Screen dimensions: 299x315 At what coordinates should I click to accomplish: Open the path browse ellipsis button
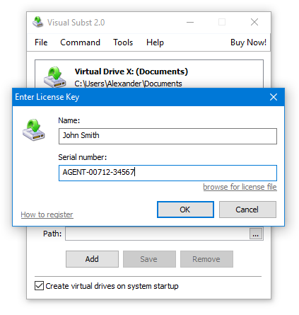coord(256,234)
